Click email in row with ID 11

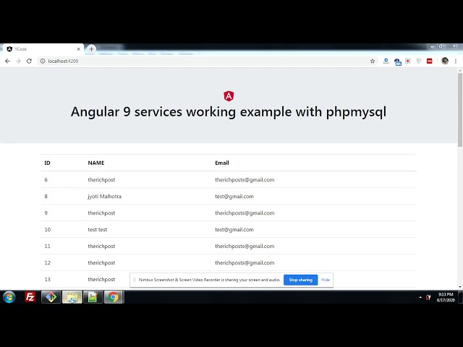coord(245,247)
